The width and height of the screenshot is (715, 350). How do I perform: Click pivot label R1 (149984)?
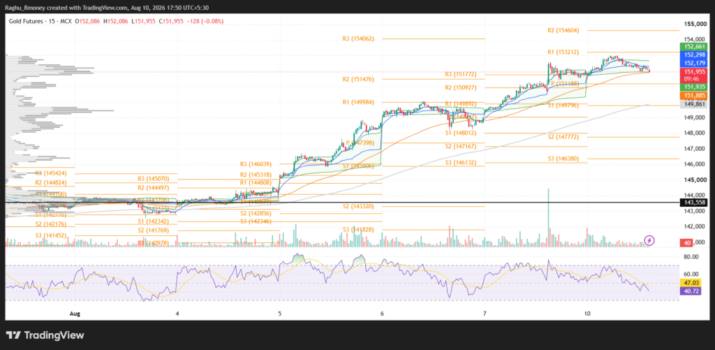[x=358, y=102]
